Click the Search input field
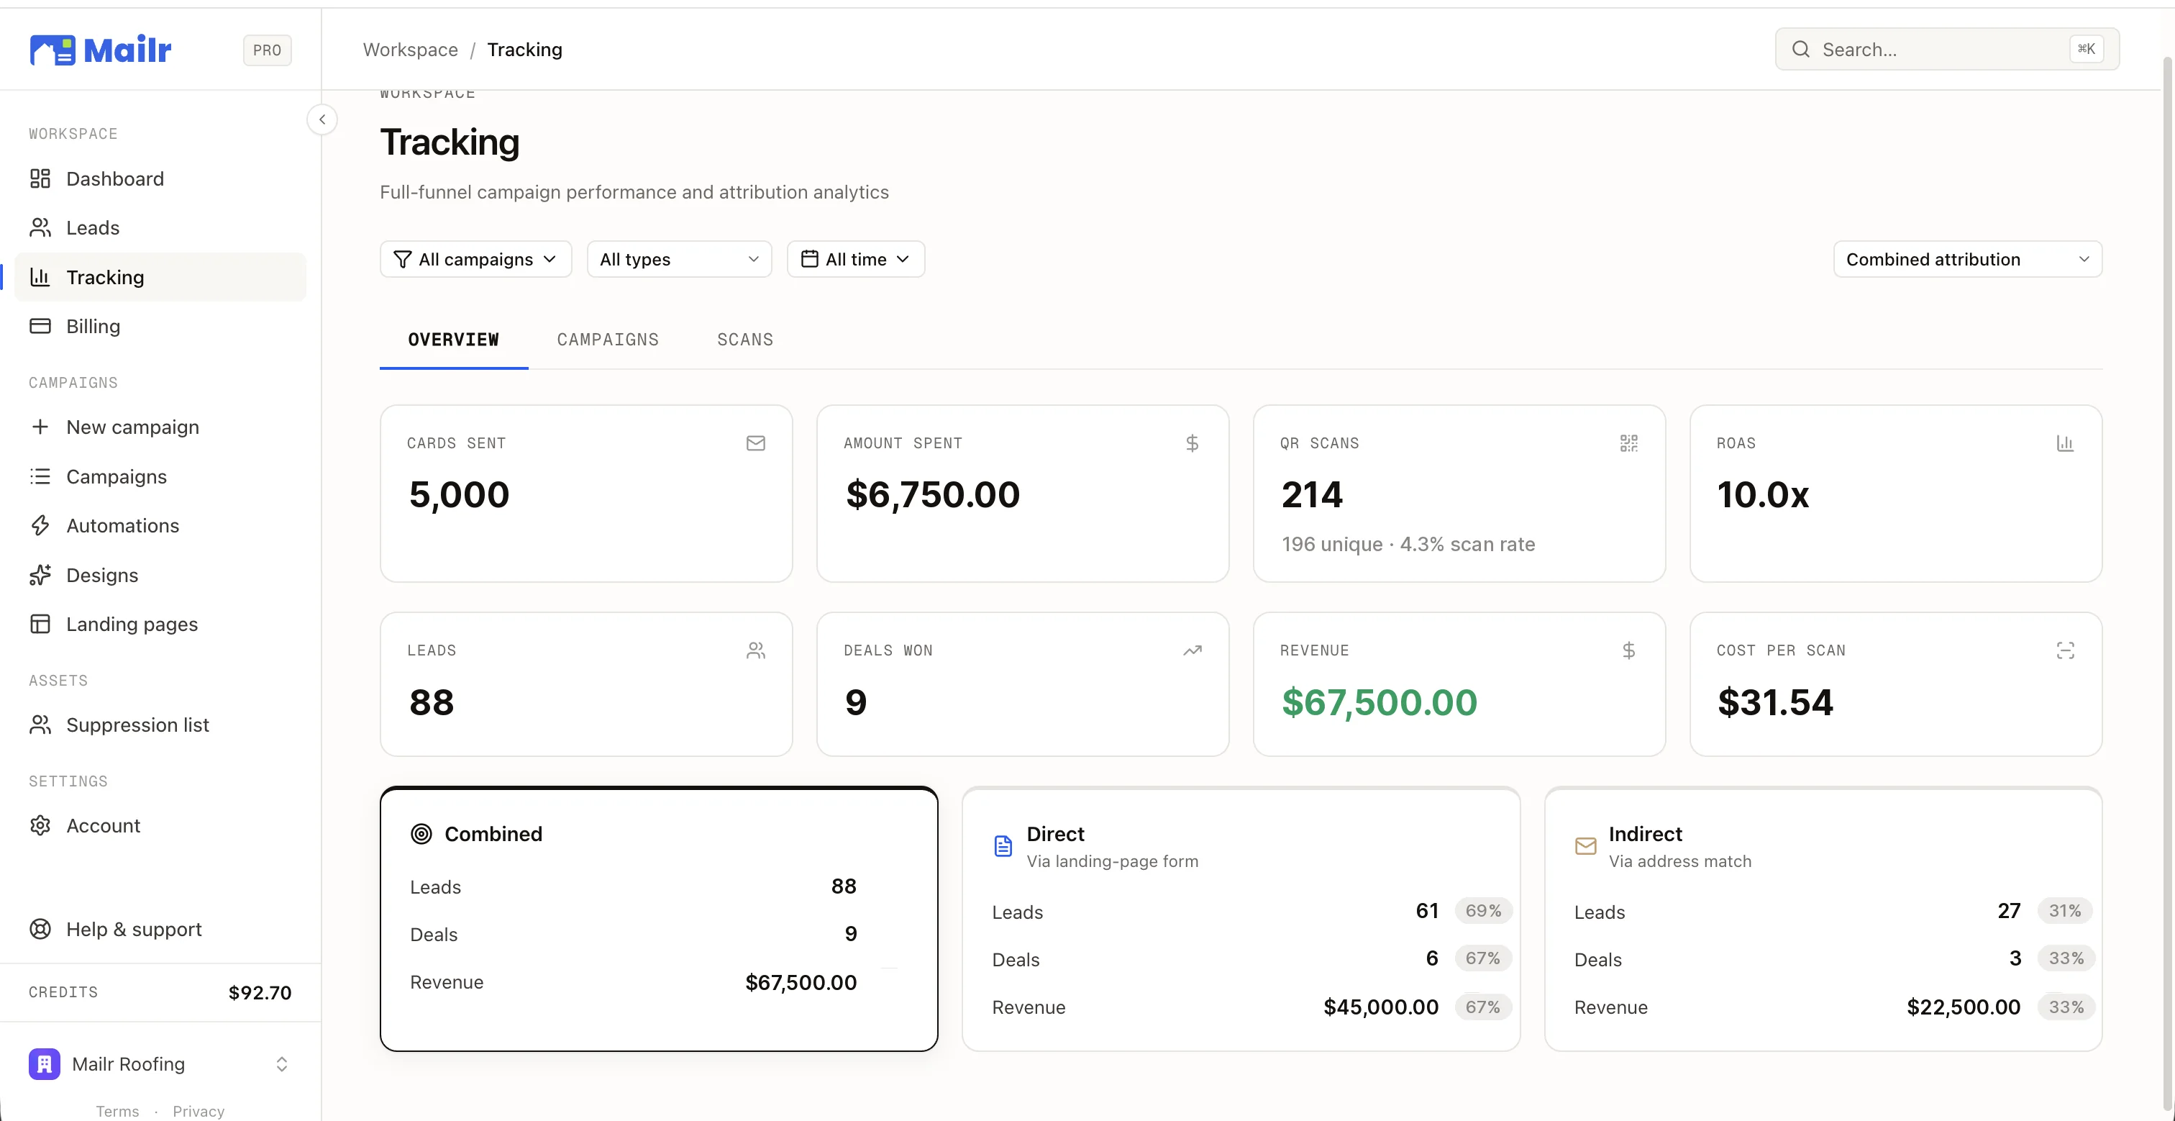Screen dimensions: 2175x1121 (x=1947, y=49)
